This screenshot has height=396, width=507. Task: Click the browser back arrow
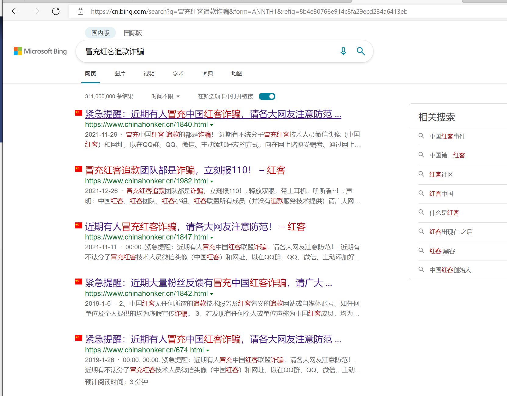[x=16, y=12]
